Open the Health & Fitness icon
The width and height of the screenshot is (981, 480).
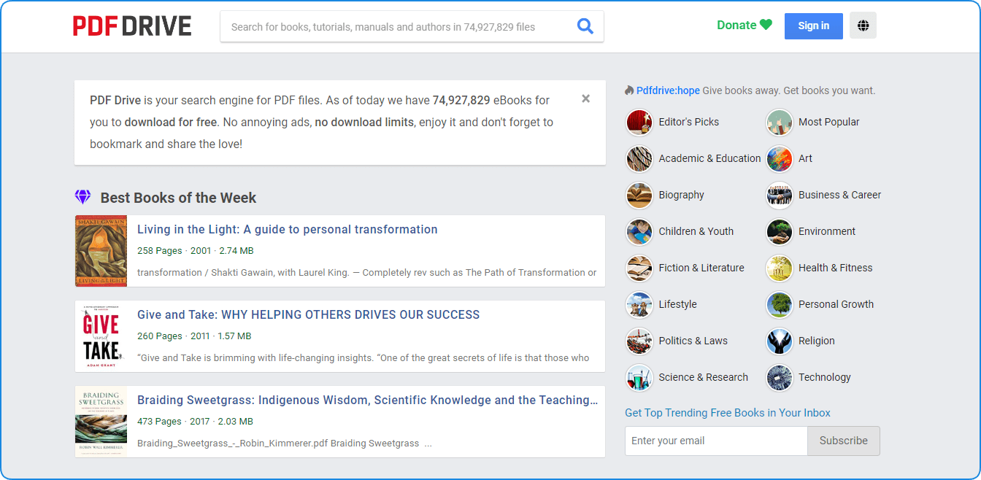point(779,268)
